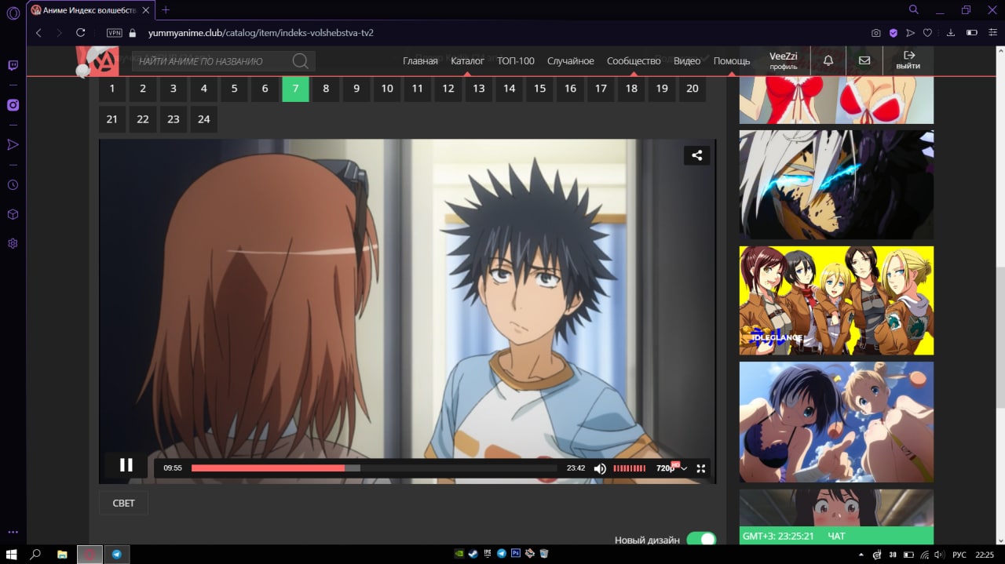Pause the video playback

click(126, 465)
